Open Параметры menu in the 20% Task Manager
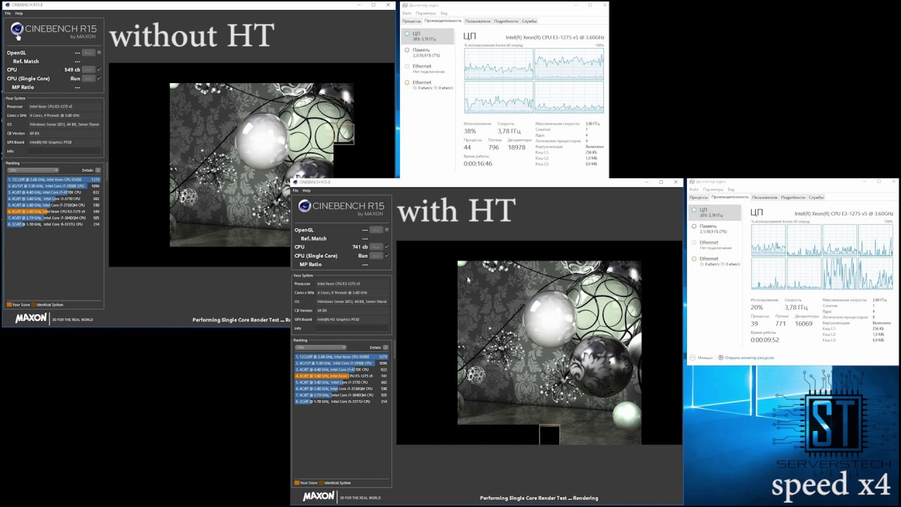 click(x=713, y=189)
